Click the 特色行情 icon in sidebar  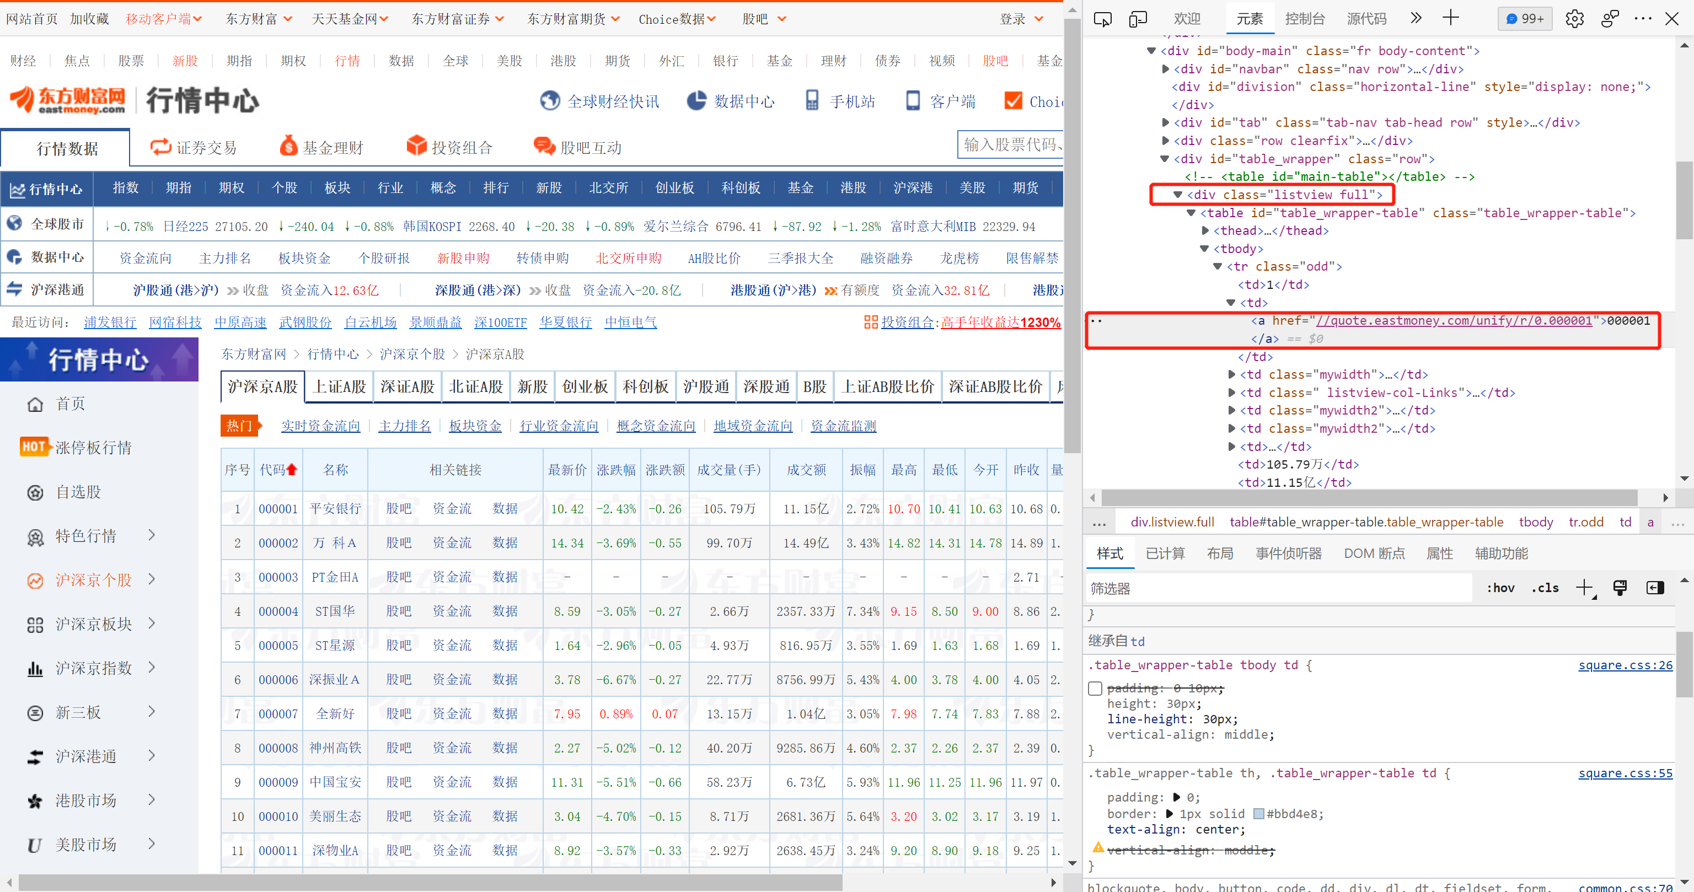click(35, 537)
